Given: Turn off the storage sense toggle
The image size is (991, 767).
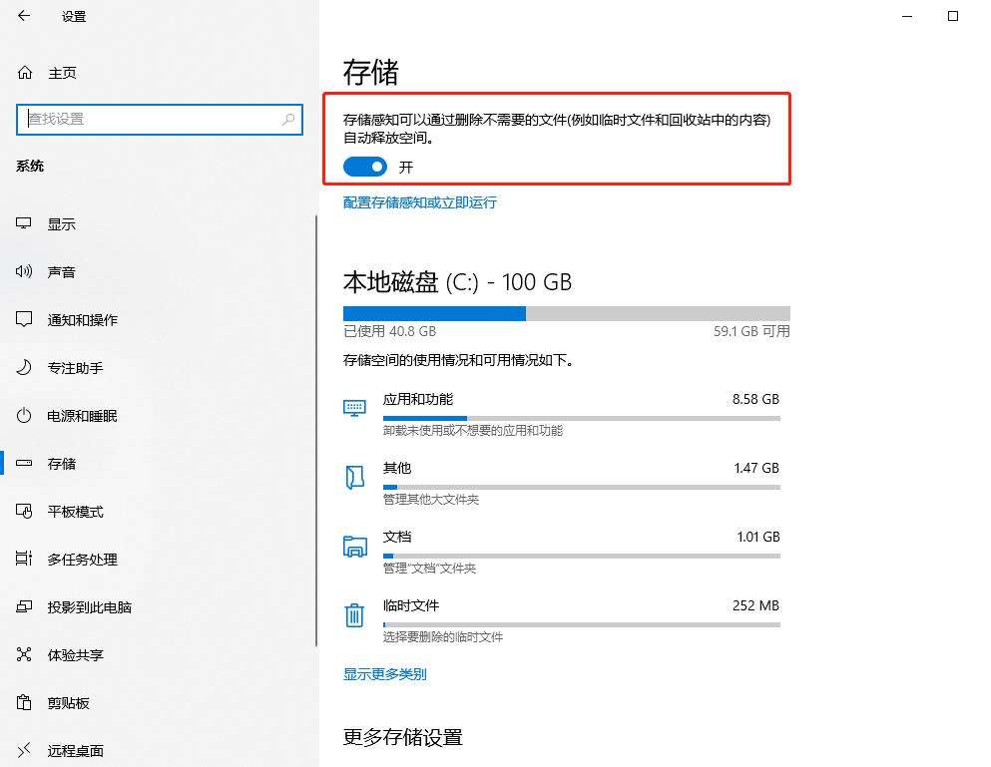Looking at the screenshot, I should [364, 167].
